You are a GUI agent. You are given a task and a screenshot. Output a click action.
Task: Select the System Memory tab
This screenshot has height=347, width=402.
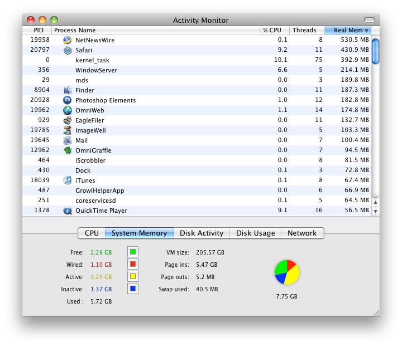coord(139,233)
